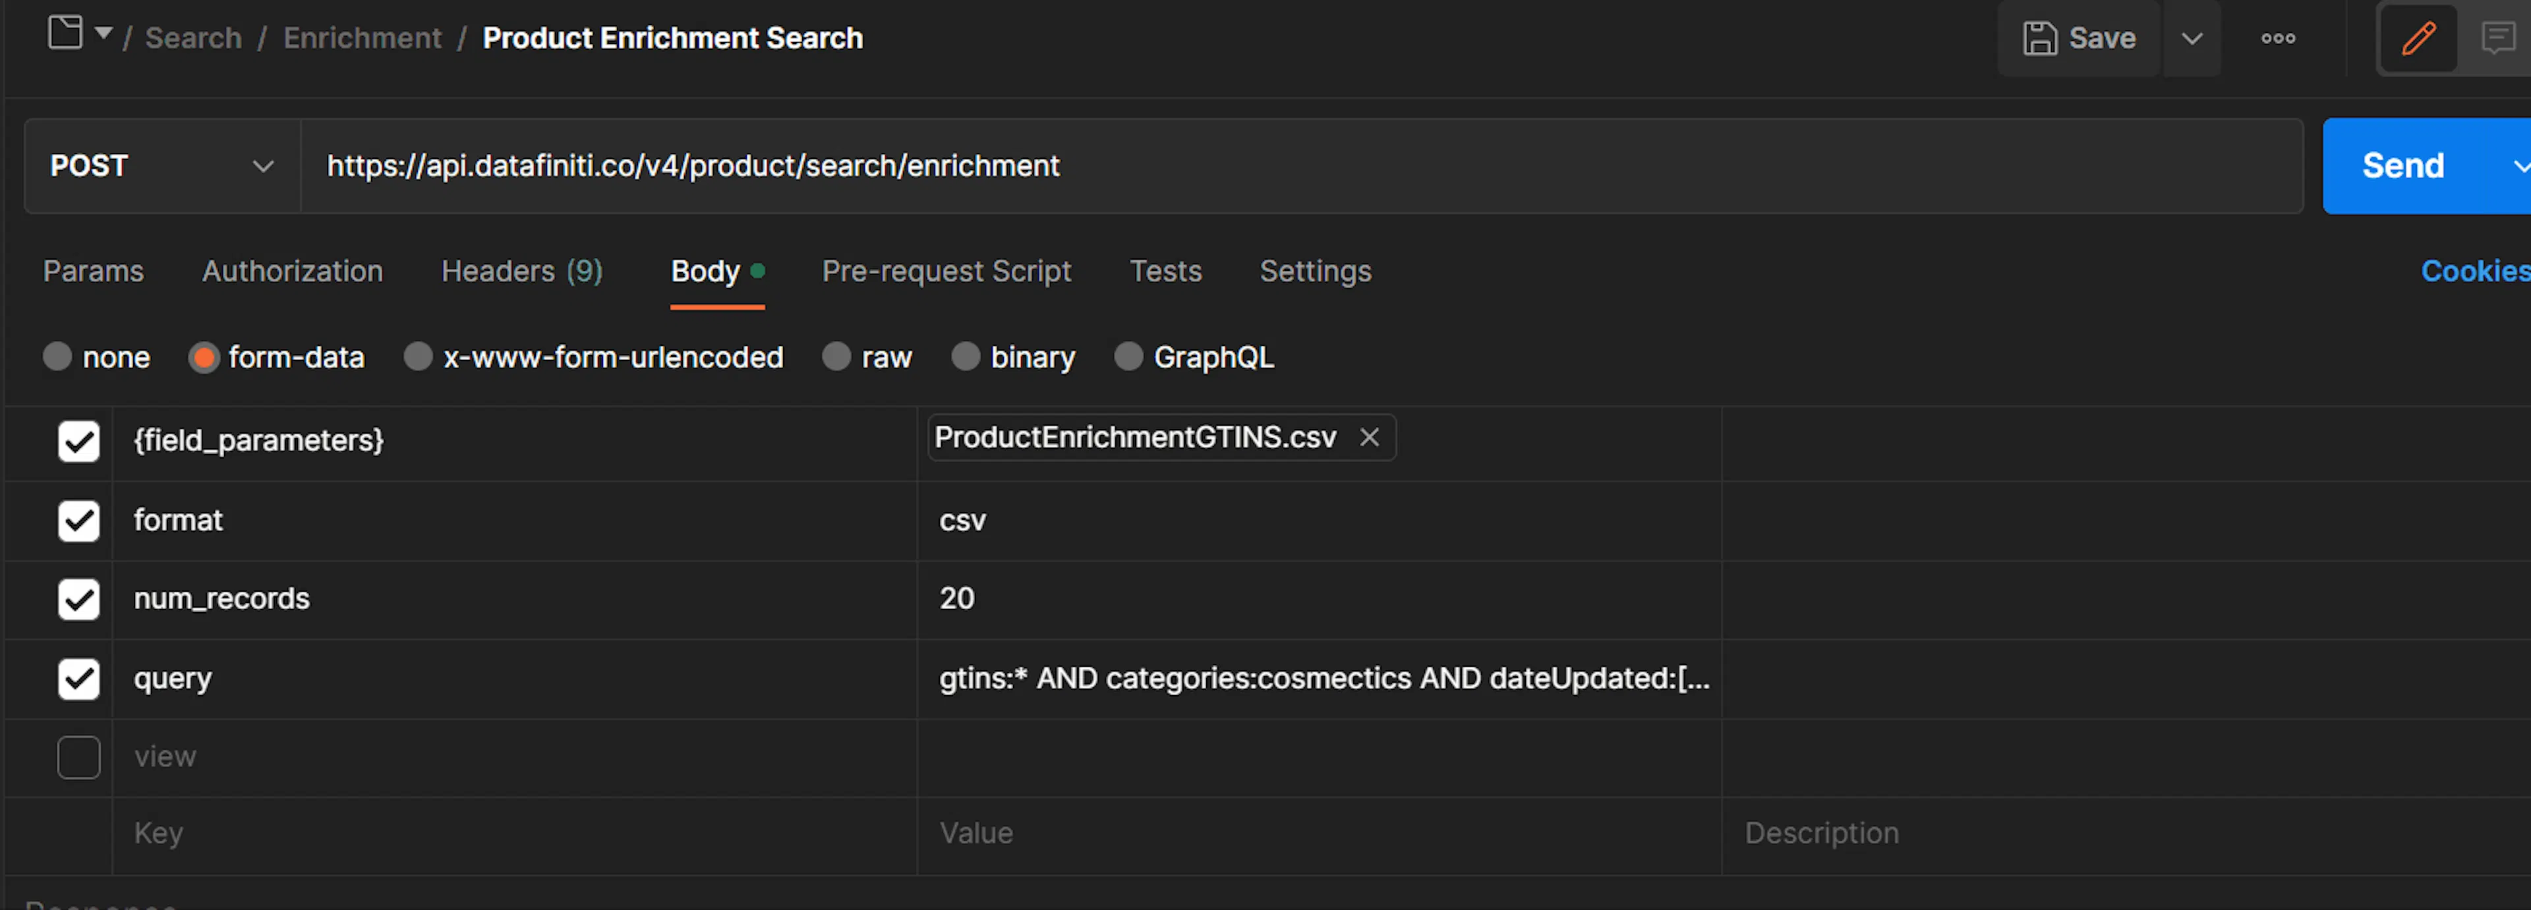Select the raw body type radio
This screenshot has height=910, width=2531.
836,356
